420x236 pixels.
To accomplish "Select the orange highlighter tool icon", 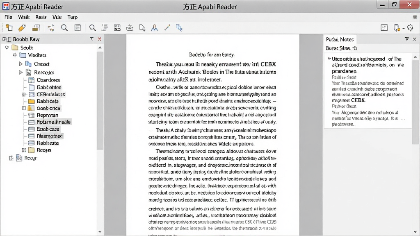I will pyautogui.click(x=22, y=28).
